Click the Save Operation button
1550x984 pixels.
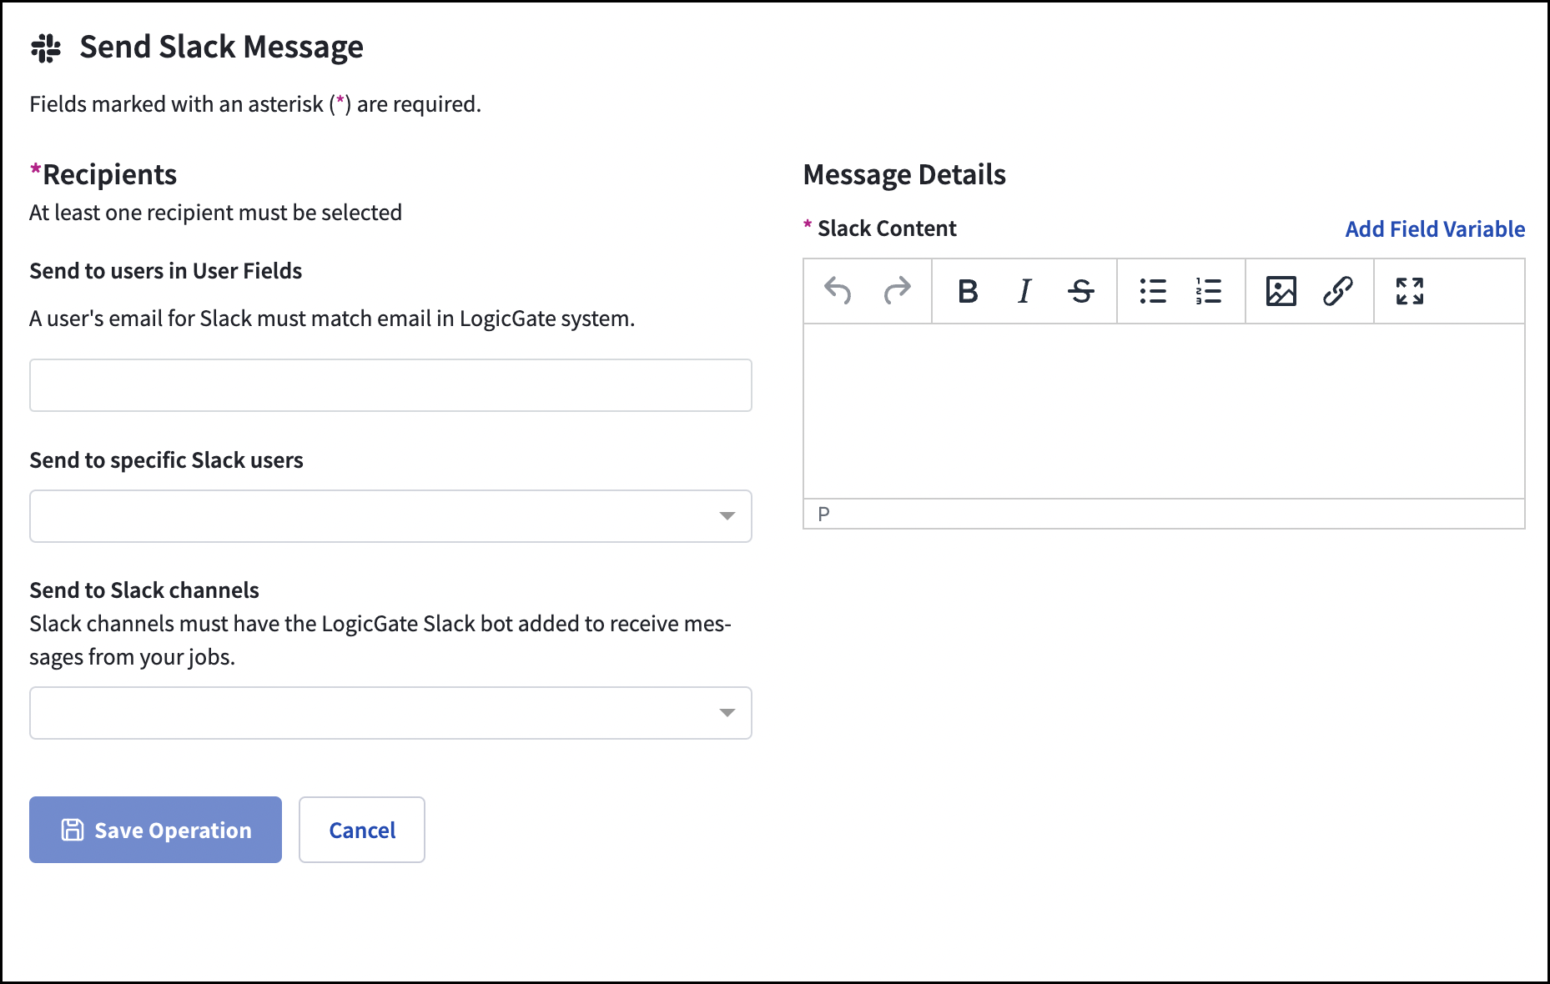click(x=155, y=830)
